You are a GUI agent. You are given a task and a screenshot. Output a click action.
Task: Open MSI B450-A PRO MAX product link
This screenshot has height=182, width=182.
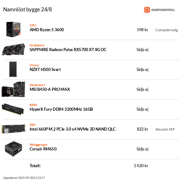tap(50, 89)
